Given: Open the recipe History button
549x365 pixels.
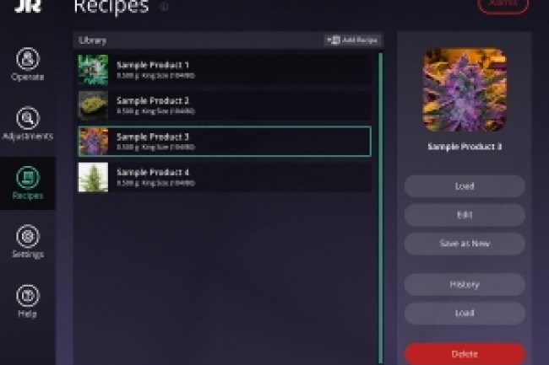Looking at the screenshot, I should pyautogui.click(x=465, y=284).
